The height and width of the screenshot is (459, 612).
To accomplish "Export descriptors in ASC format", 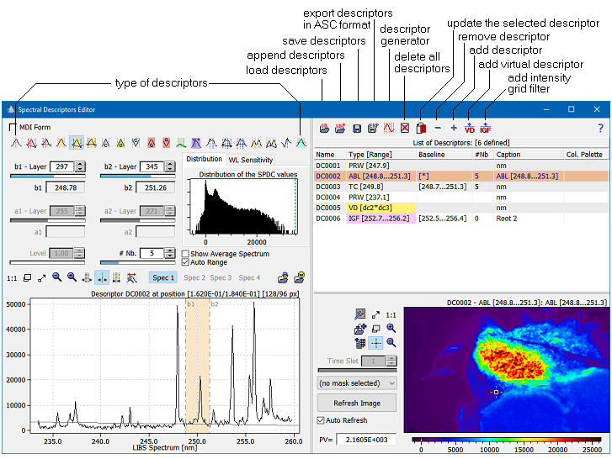I will (373, 129).
